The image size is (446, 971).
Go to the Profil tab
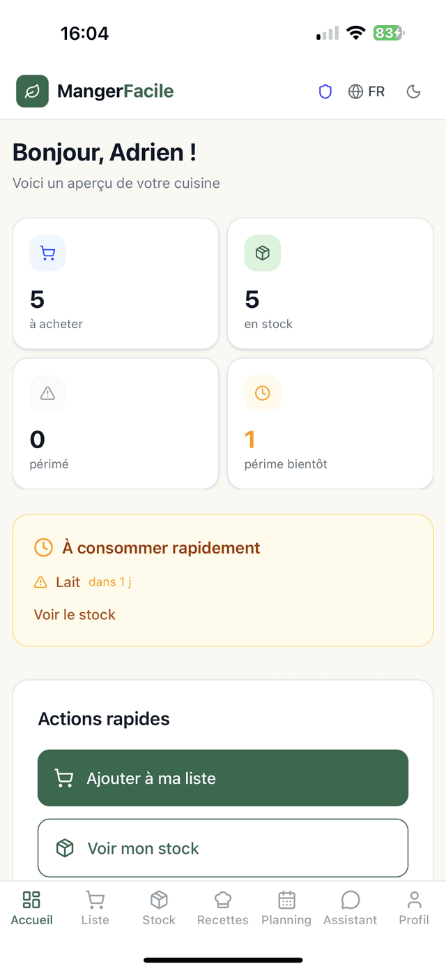pyautogui.click(x=414, y=907)
